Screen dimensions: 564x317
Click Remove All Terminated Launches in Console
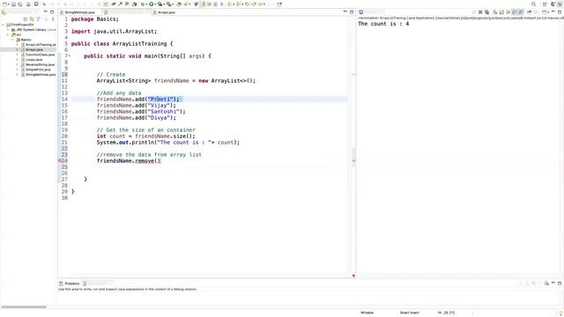(x=486, y=11)
